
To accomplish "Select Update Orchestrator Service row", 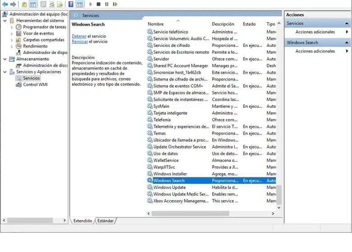I will click(211, 147).
